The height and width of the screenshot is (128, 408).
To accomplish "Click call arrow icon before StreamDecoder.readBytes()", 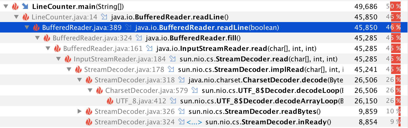I will pos(181,111).
